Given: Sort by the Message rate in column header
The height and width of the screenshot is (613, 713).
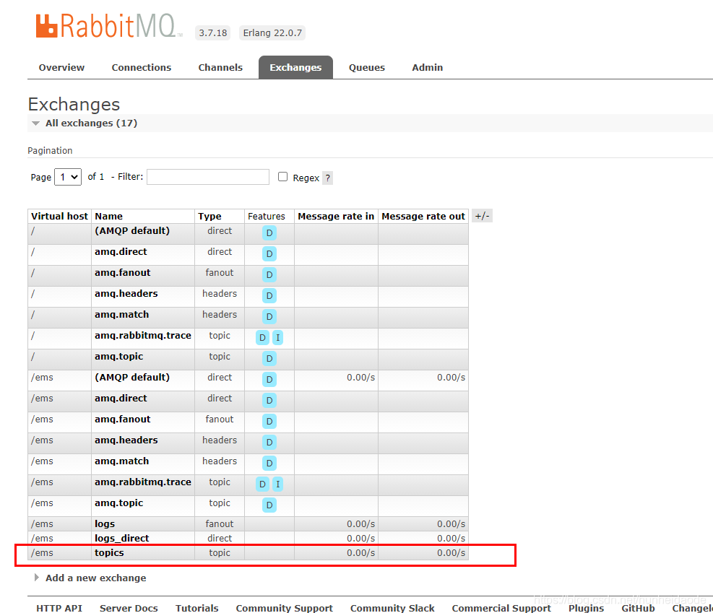Looking at the screenshot, I should pyautogui.click(x=336, y=215).
